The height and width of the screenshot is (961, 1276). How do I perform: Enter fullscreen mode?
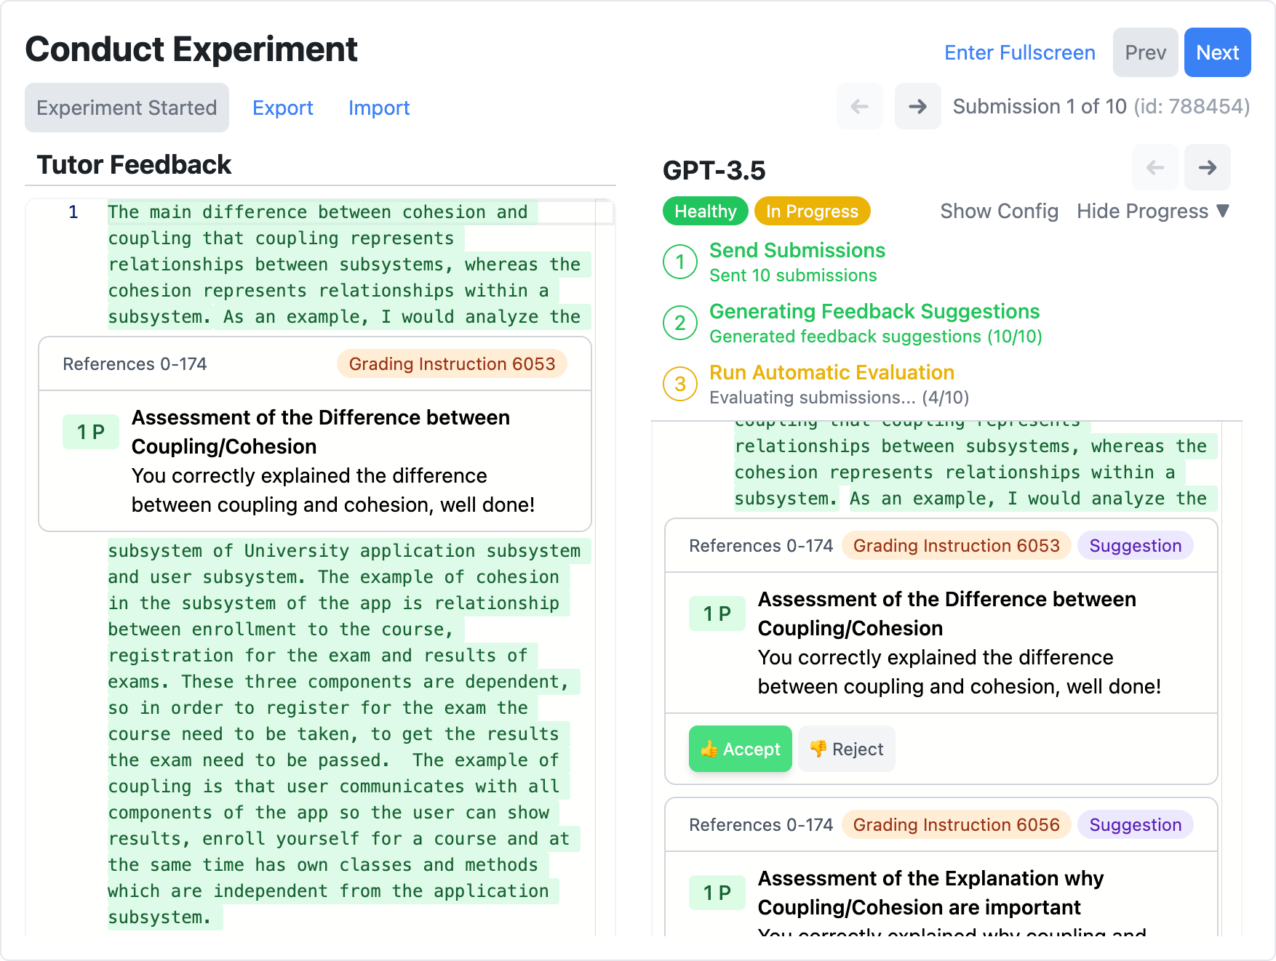click(x=1019, y=52)
